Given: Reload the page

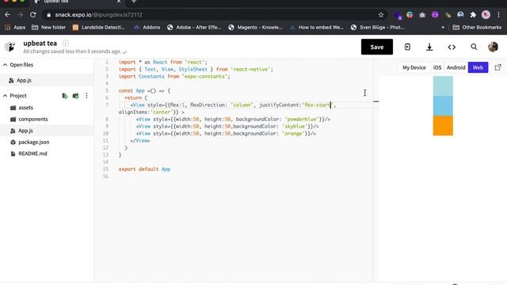Looking at the screenshot, I should pos(33,15).
